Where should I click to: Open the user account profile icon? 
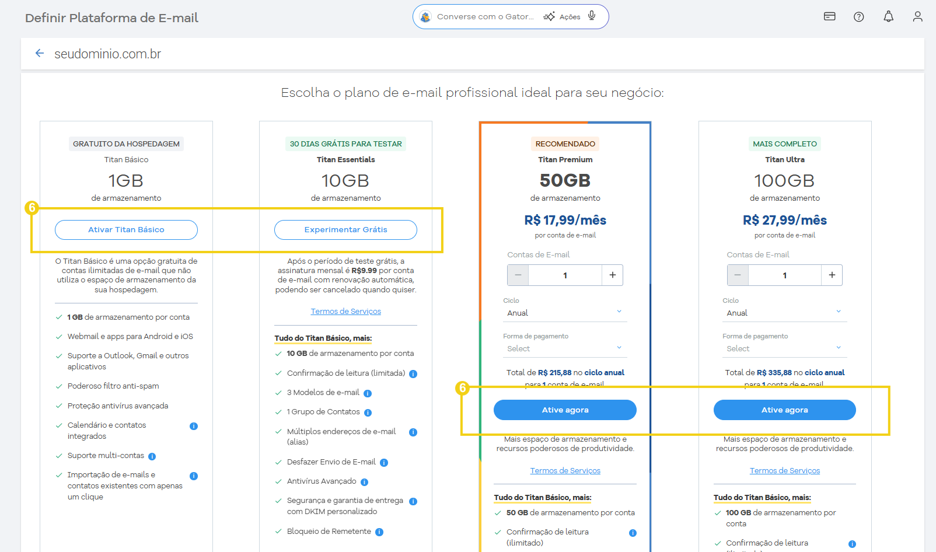coord(917,16)
